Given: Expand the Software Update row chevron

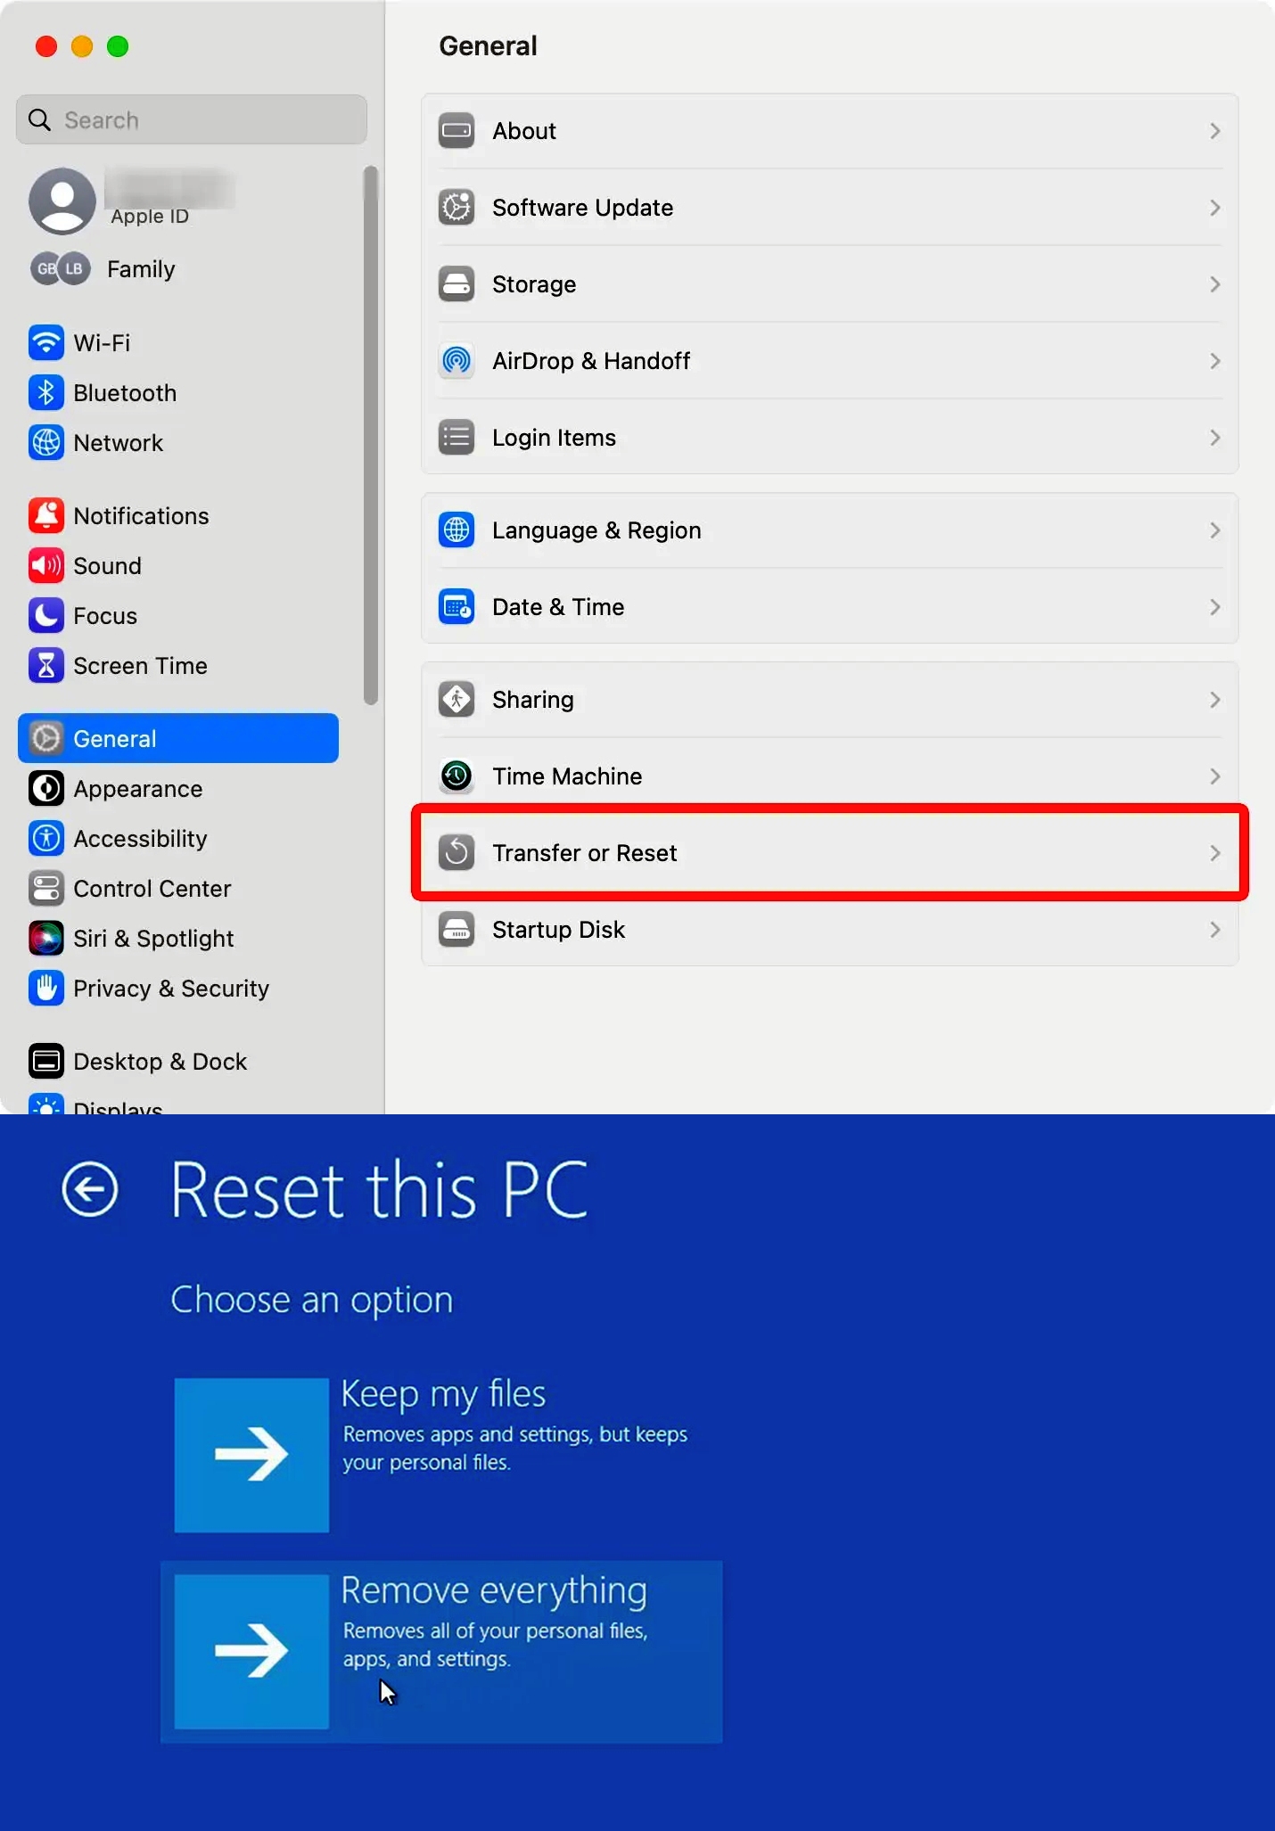Looking at the screenshot, I should pos(1215,208).
